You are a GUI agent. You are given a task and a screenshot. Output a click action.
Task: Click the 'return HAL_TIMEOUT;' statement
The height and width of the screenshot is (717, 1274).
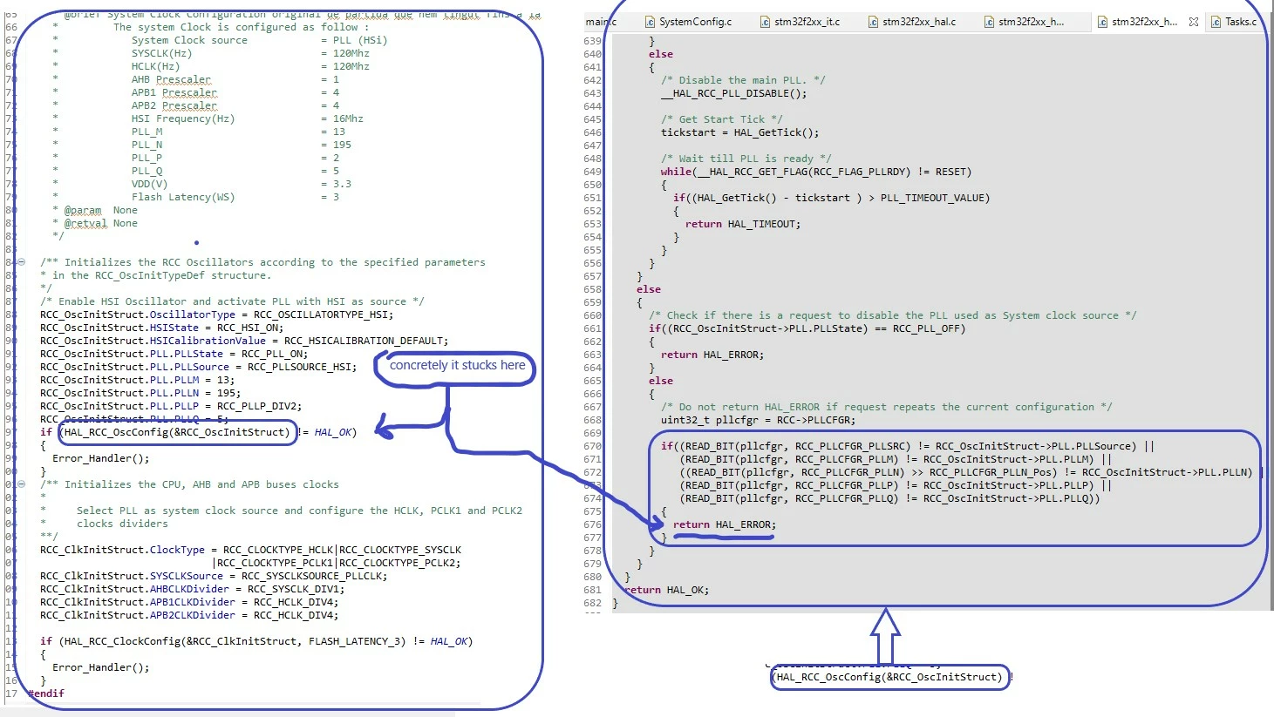[x=742, y=224]
